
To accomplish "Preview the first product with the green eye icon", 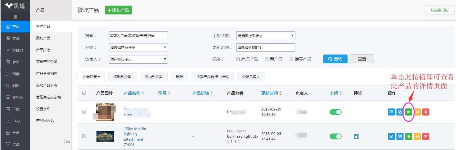I will click(x=409, y=112).
